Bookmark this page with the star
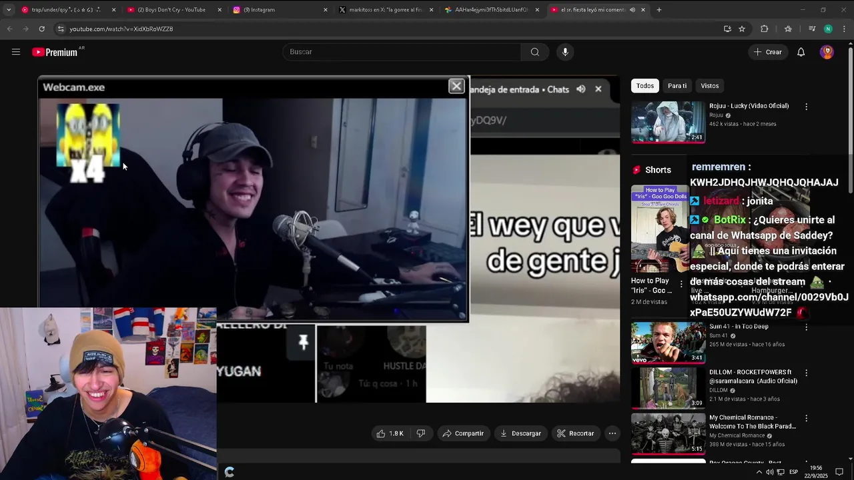 click(x=742, y=29)
